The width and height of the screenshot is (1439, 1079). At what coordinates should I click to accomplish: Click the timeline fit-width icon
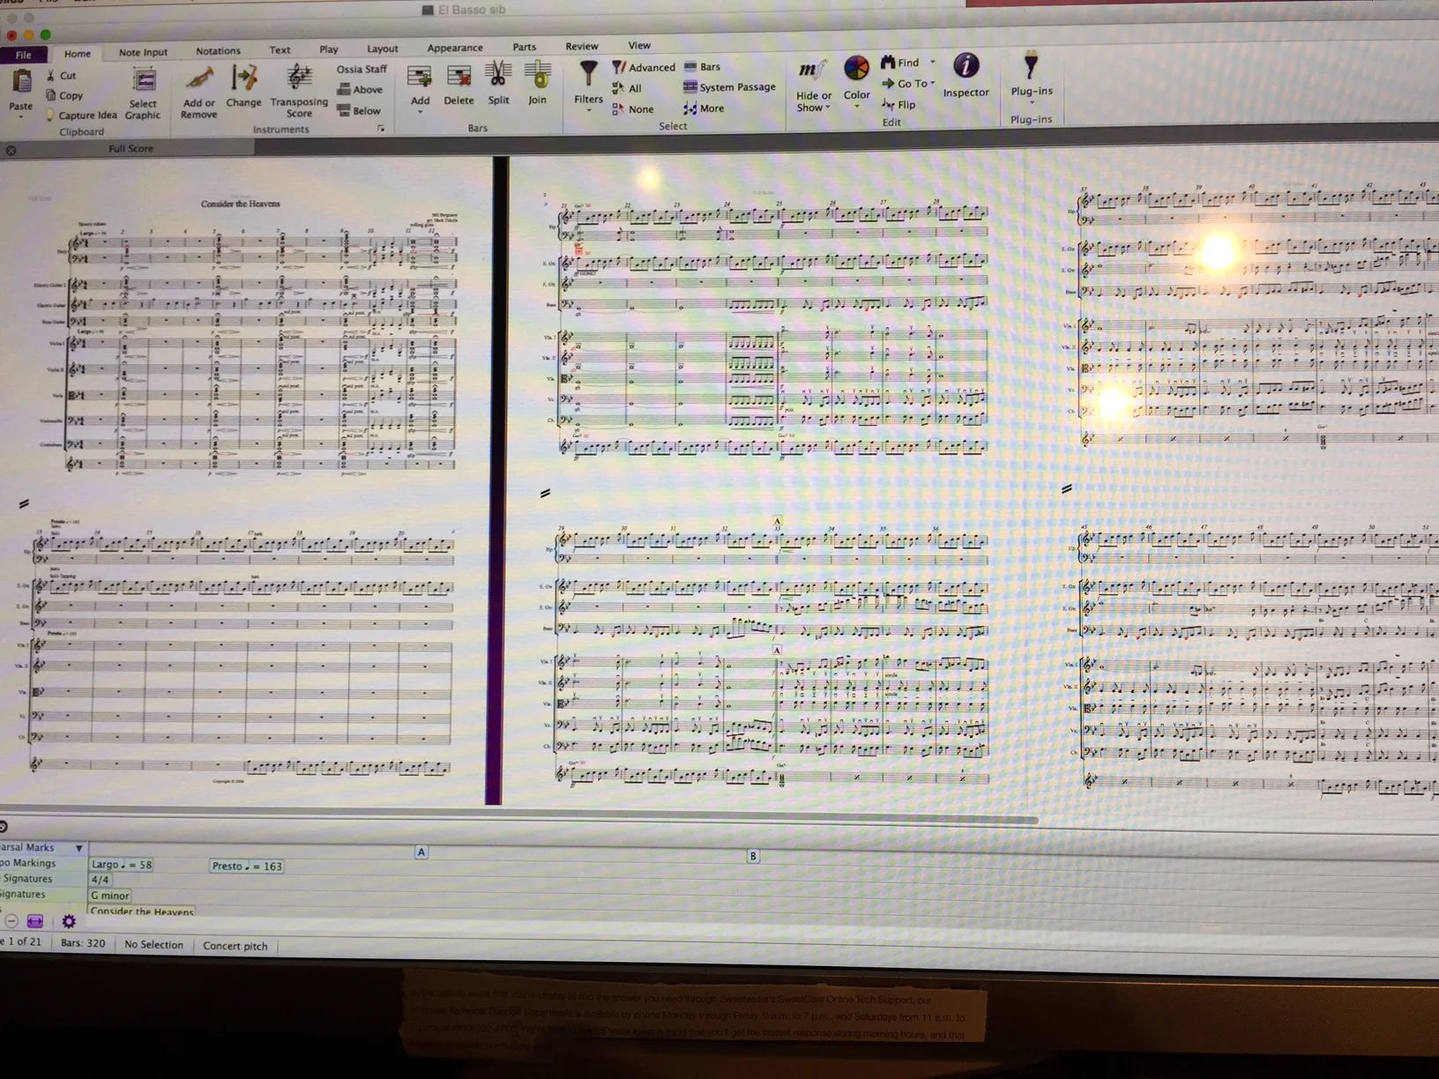pyautogui.click(x=35, y=921)
